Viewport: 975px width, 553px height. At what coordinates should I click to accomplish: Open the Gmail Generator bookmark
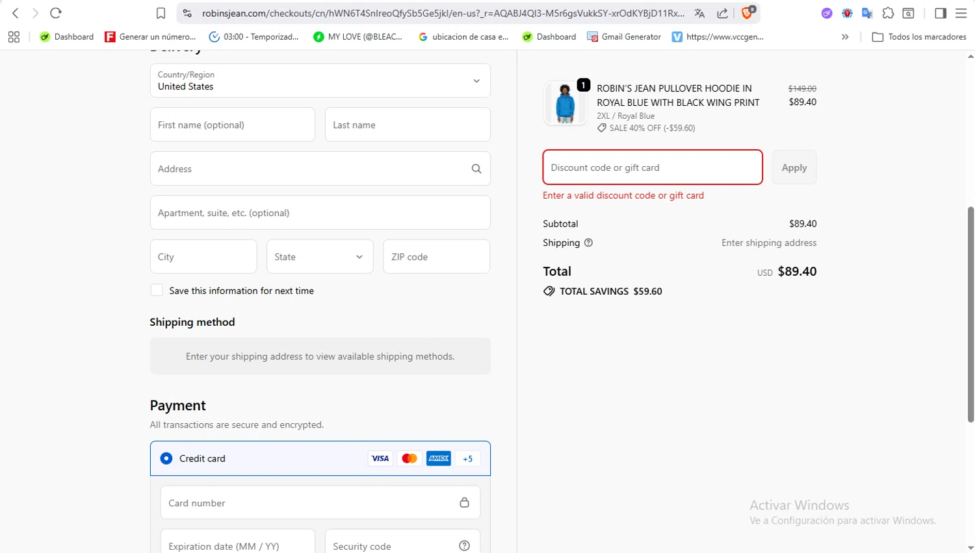coord(624,37)
